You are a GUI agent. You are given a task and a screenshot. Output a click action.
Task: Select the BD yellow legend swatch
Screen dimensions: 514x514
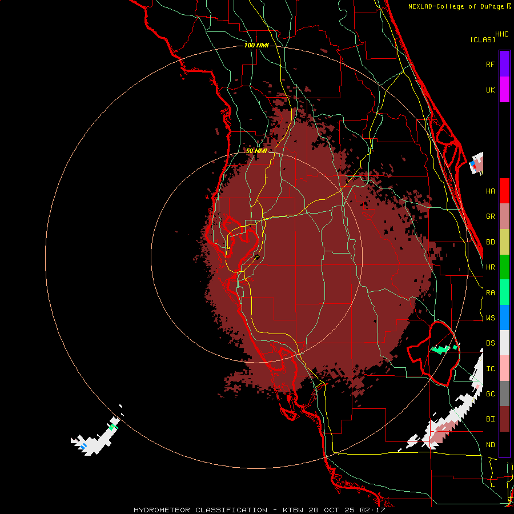[x=504, y=242]
